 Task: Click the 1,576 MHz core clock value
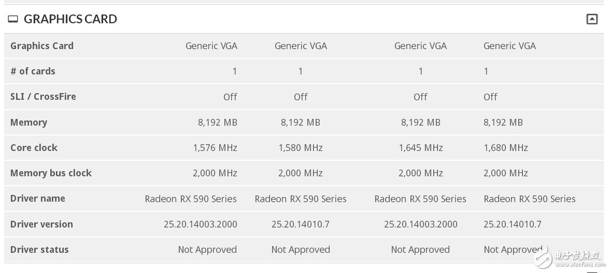pyautogui.click(x=215, y=148)
